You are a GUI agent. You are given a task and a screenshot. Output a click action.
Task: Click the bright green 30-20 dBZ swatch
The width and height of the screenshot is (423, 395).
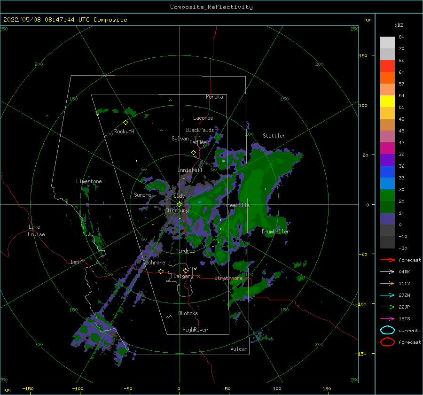coord(387,195)
